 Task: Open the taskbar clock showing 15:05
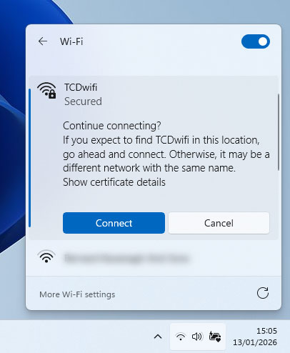click(x=255, y=337)
